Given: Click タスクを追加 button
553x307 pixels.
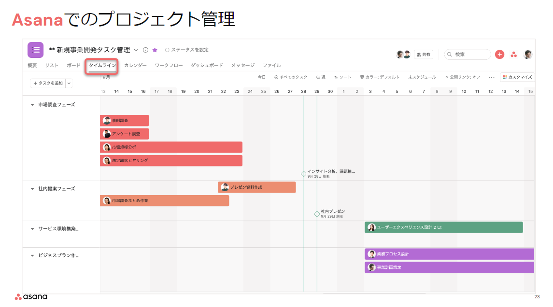Looking at the screenshot, I should click(x=48, y=83).
